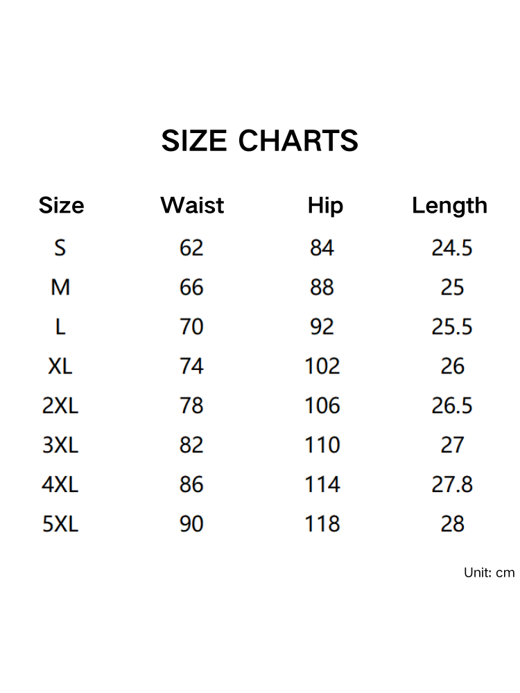
Task: Click the Unit: cm note
Action: [x=489, y=572]
